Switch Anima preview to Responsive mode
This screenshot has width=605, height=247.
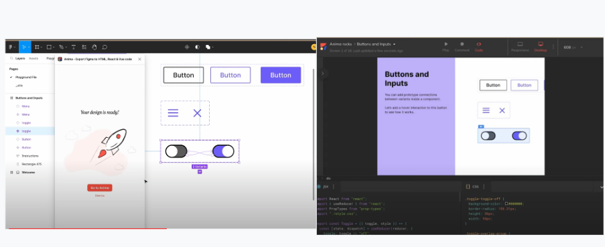tap(520, 47)
